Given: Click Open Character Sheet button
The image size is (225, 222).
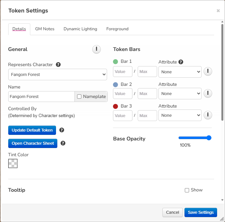Looking at the screenshot, I should coord(33,143).
